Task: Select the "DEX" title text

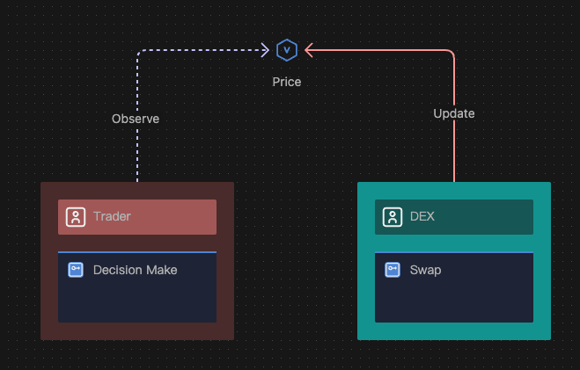Action: coord(422,217)
